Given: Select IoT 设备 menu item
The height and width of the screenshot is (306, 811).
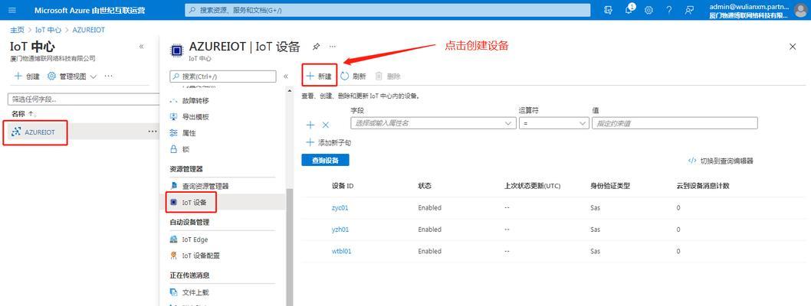Looking at the screenshot, I should tap(194, 203).
